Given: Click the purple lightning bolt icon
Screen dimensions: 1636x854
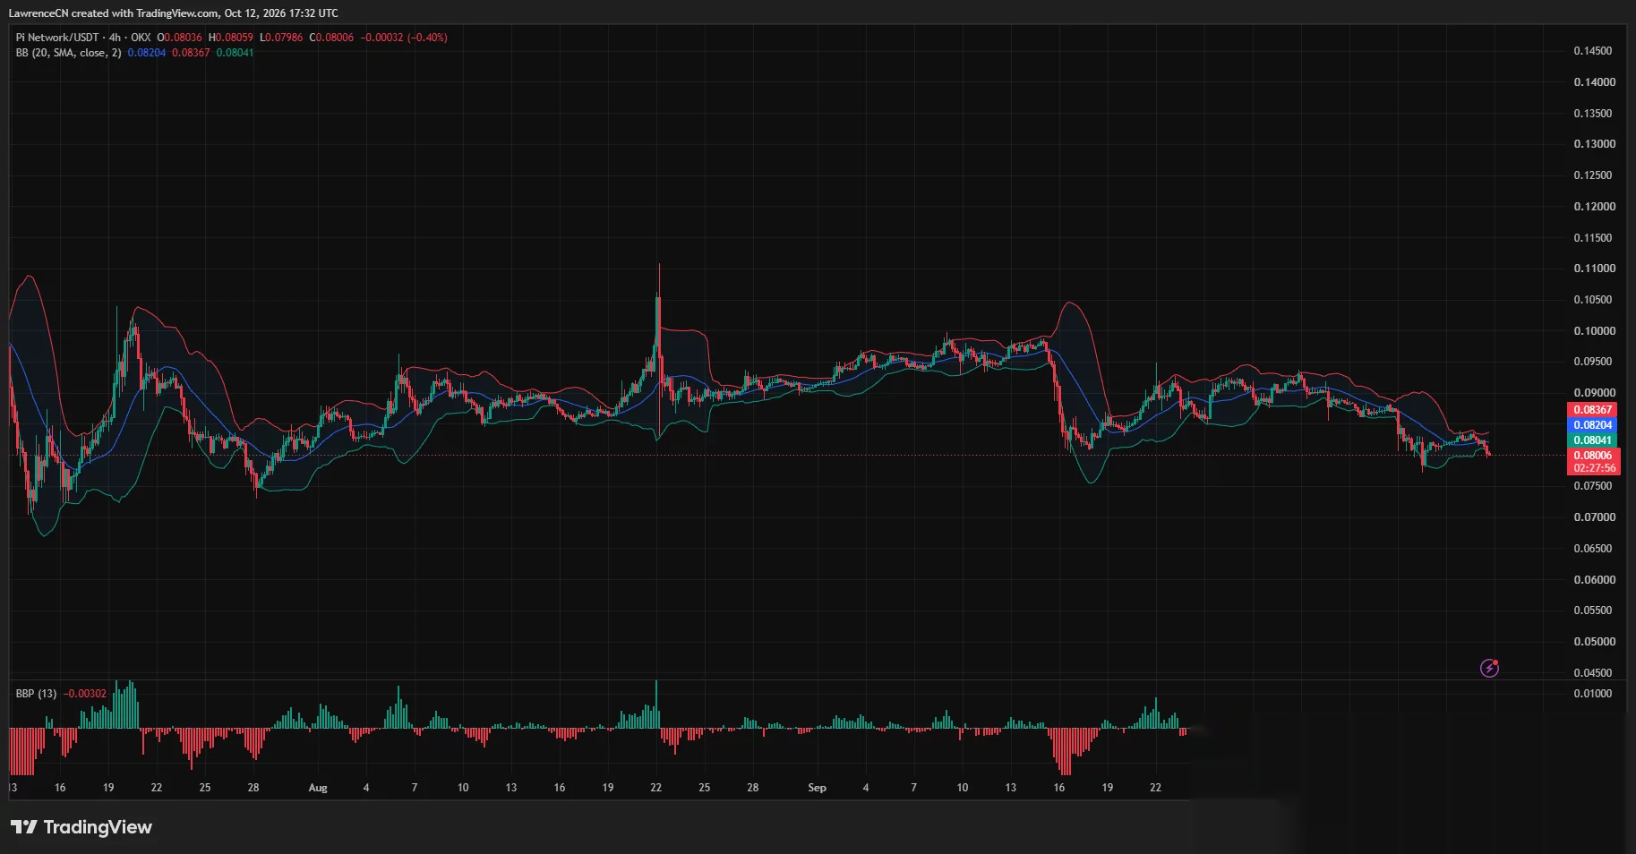Looking at the screenshot, I should pos(1489,668).
